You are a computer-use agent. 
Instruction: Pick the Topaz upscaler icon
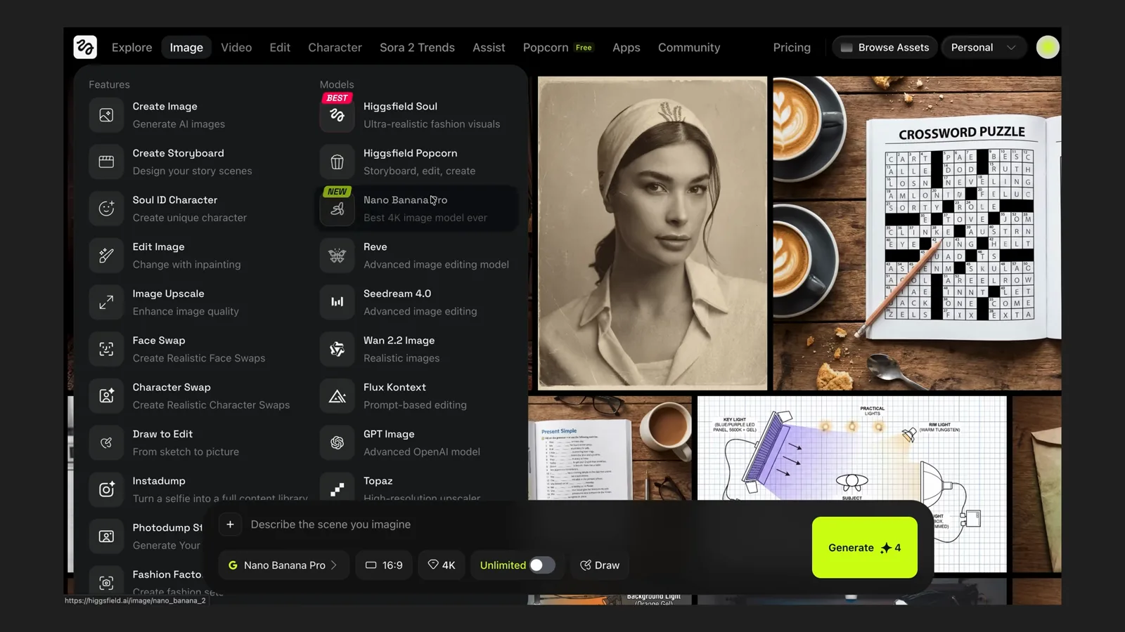coord(337,487)
